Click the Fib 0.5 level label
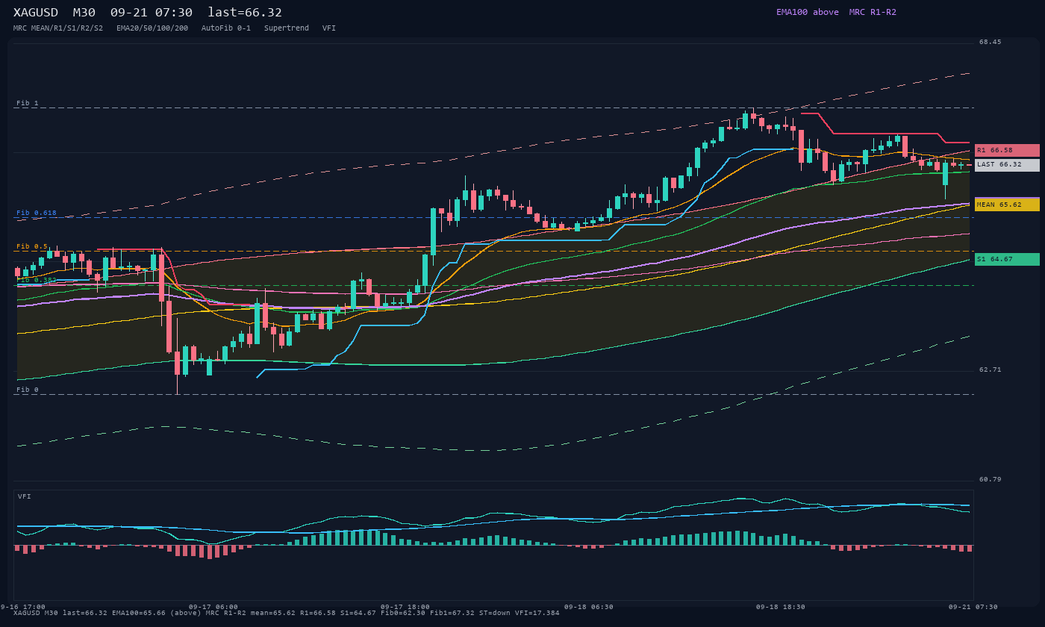The height and width of the screenshot is (627, 1045). pyautogui.click(x=32, y=246)
